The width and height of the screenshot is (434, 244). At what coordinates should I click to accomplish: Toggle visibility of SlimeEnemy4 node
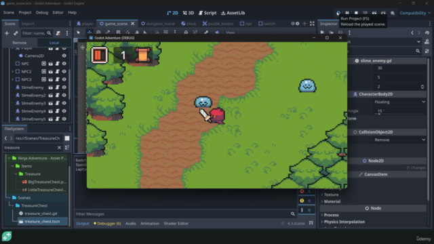(64, 111)
